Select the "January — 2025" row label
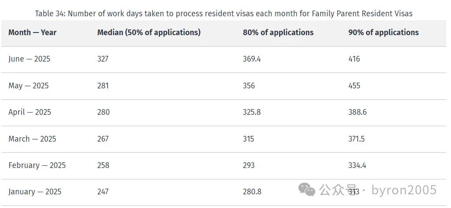Screen dimensions: 451x208 click(x=35, y=192)
